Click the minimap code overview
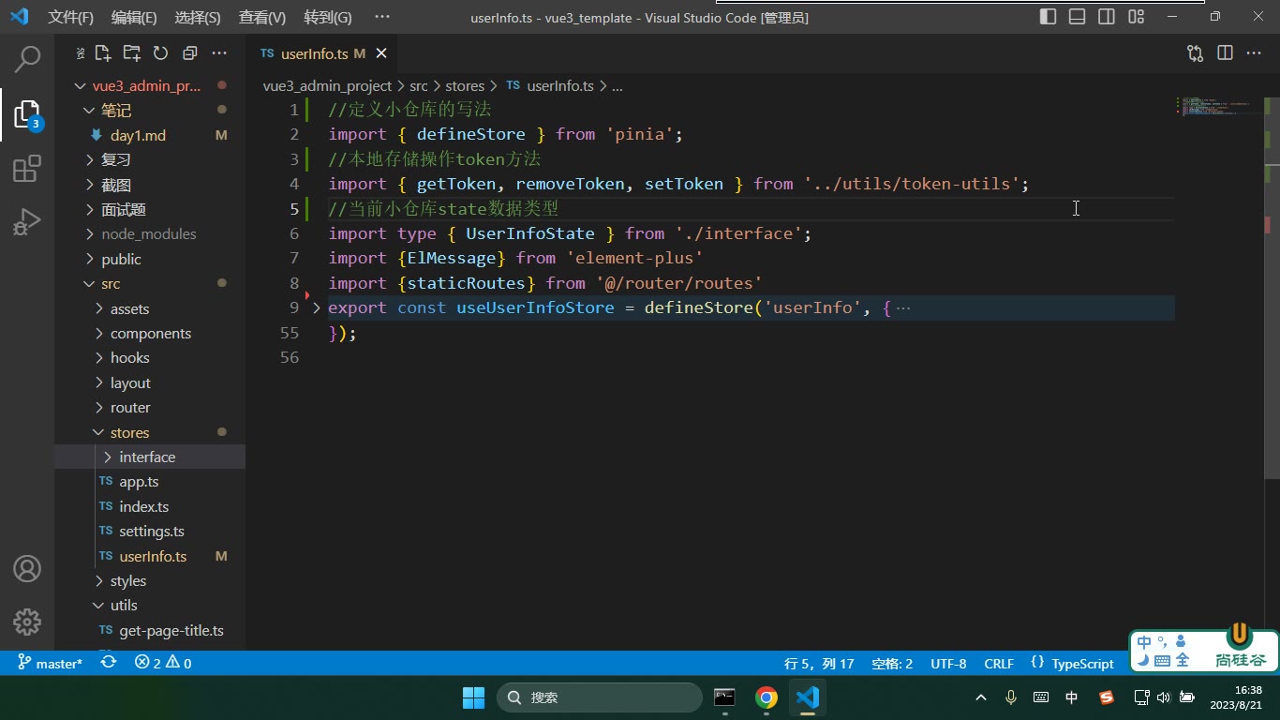 click(x=1218, y=106)
